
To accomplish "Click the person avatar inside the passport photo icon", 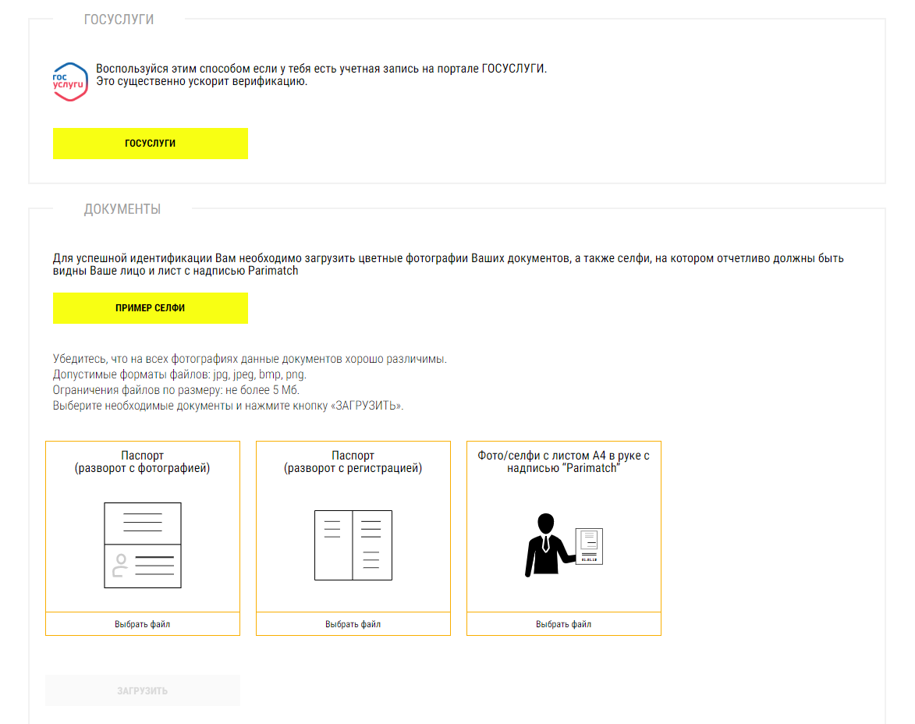I will click(x=119, y=565).
